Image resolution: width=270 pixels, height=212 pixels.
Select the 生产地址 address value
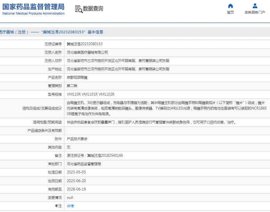point(118,69)
